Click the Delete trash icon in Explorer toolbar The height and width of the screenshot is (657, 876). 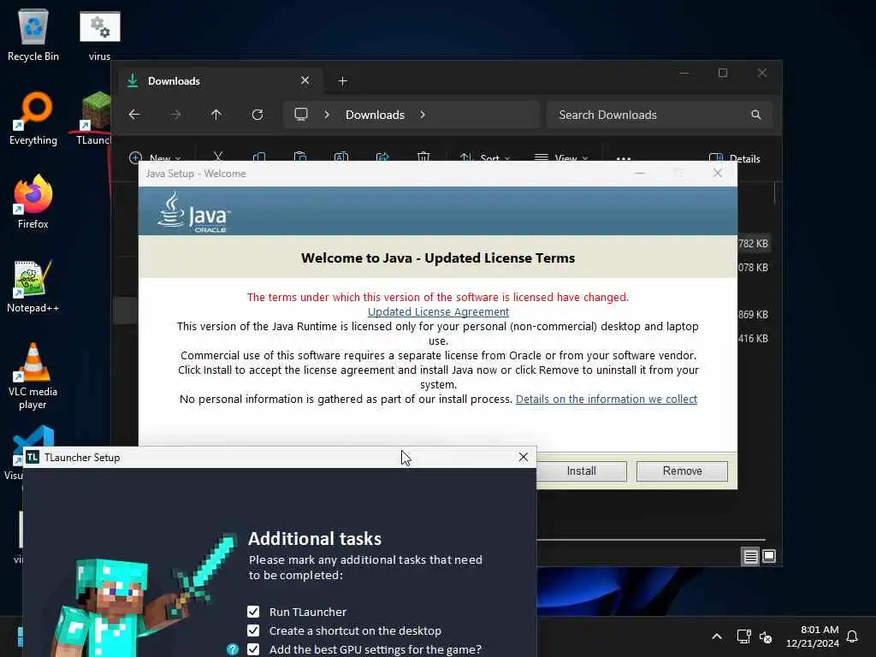(423, 157)
